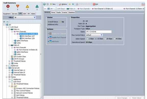Expand Internal Fabric A node
This screenshot has width=147, height=99.
click(x=9, y=70)
